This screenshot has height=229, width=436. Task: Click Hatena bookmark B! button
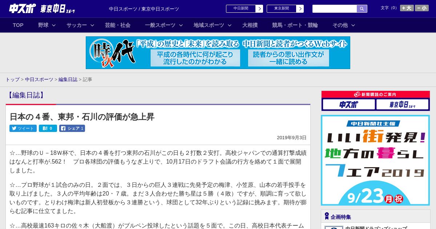48,128
